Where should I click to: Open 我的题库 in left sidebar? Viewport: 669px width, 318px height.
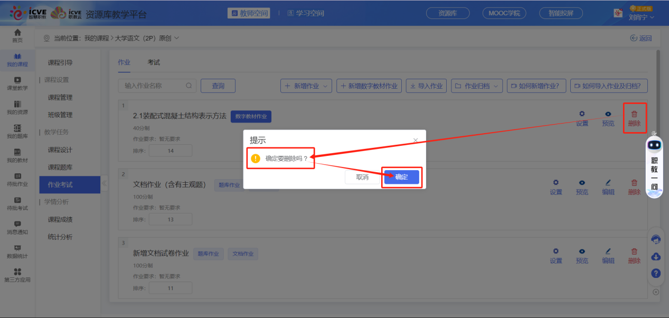(17, 131)
